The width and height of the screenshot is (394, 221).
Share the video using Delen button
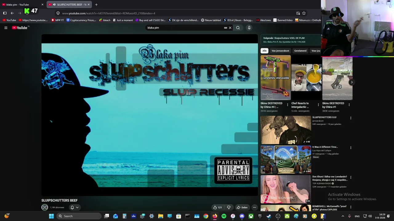(x=242, y=207)
